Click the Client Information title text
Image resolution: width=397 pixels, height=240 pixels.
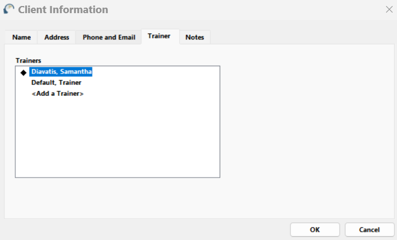(x=63, y=10)
